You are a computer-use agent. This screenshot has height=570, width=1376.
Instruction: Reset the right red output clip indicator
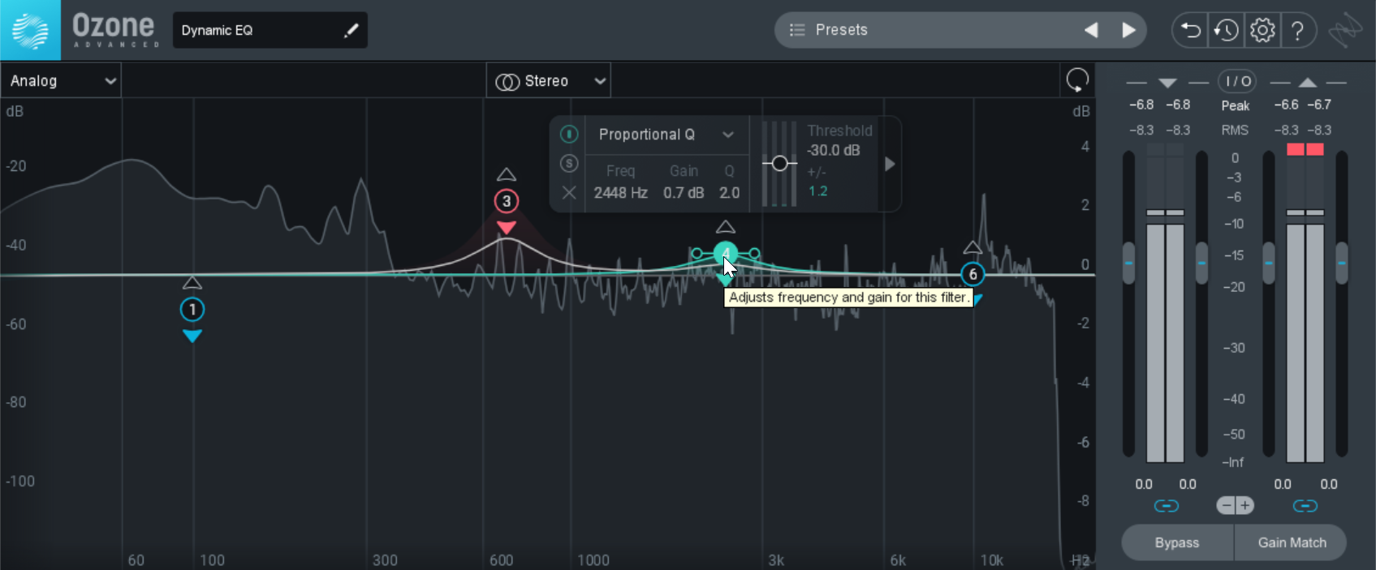tap(1315, 149)
